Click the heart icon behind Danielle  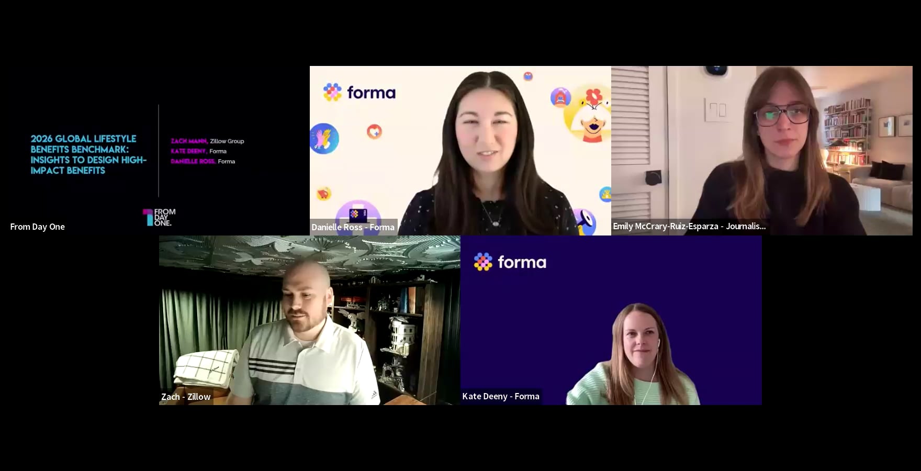coord(374,131)
